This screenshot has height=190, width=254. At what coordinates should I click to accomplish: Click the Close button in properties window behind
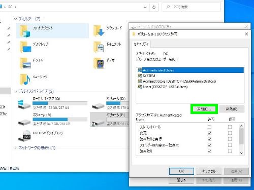click(181, 180)
